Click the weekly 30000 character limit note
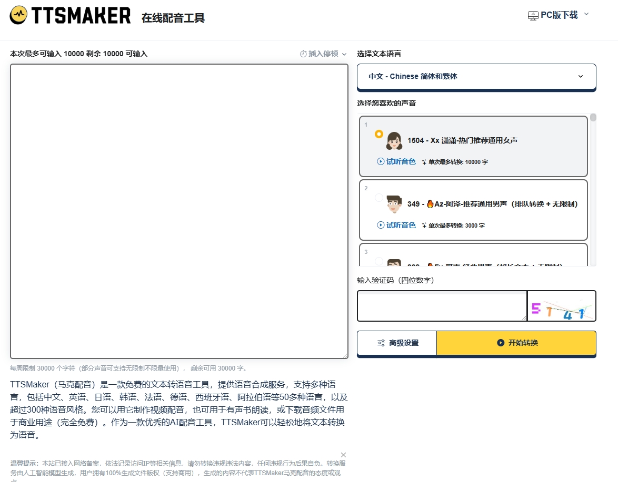The width and height of the screenshot is (618, 482). 129,368
